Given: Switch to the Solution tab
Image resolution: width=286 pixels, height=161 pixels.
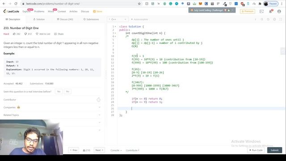Looking at the screenshot, I should [39, 19].
